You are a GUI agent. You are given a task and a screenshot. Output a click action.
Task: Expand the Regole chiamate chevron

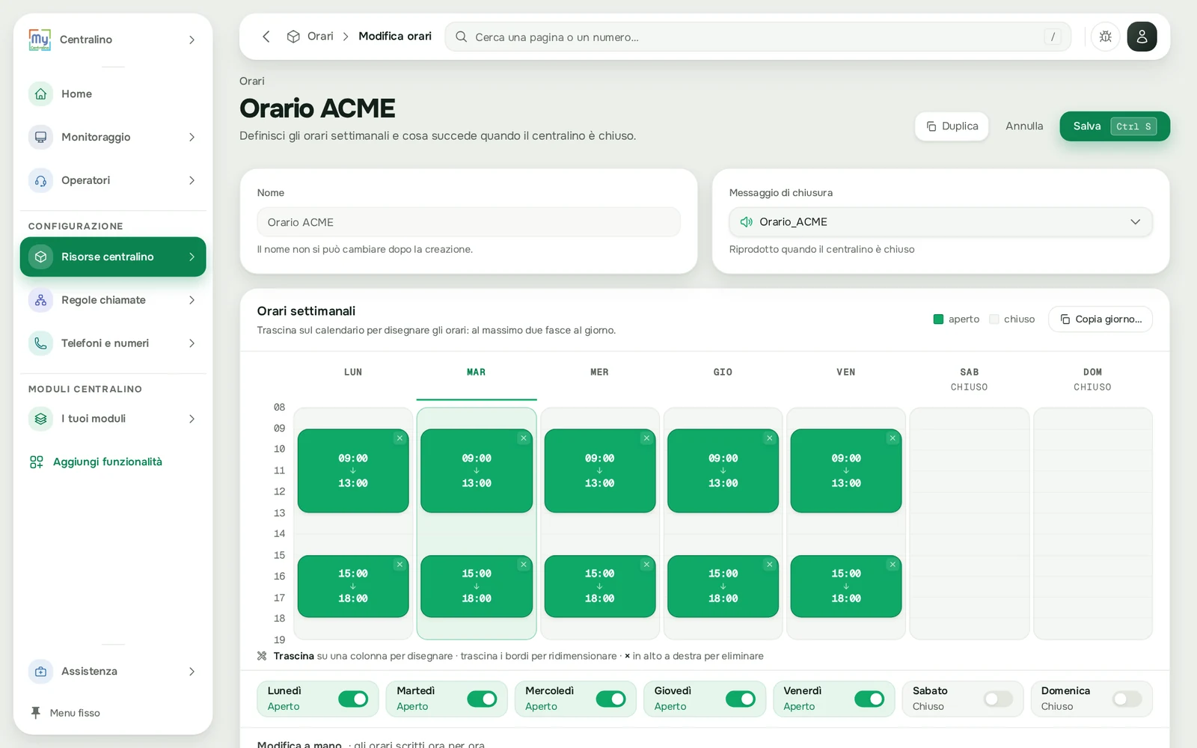[192, 300]
